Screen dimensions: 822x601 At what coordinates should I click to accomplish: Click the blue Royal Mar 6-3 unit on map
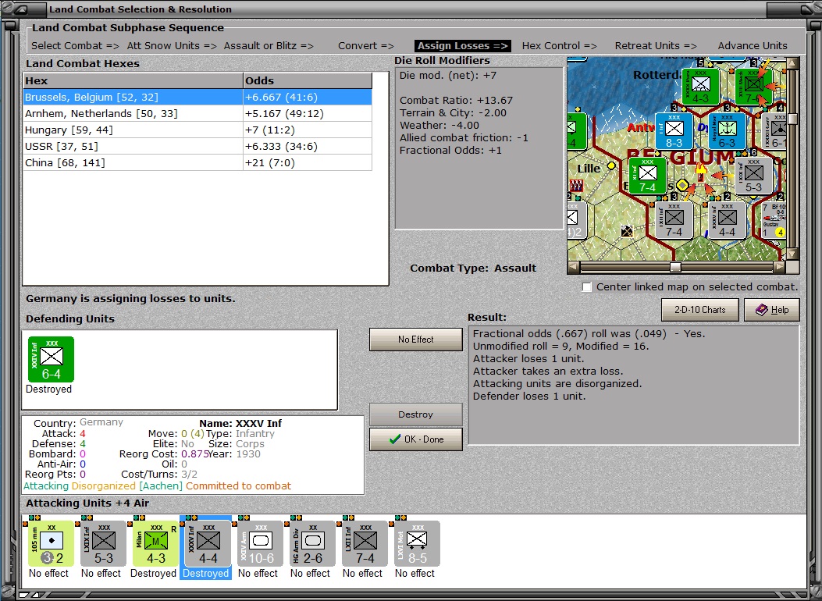(x=727, y=132)
